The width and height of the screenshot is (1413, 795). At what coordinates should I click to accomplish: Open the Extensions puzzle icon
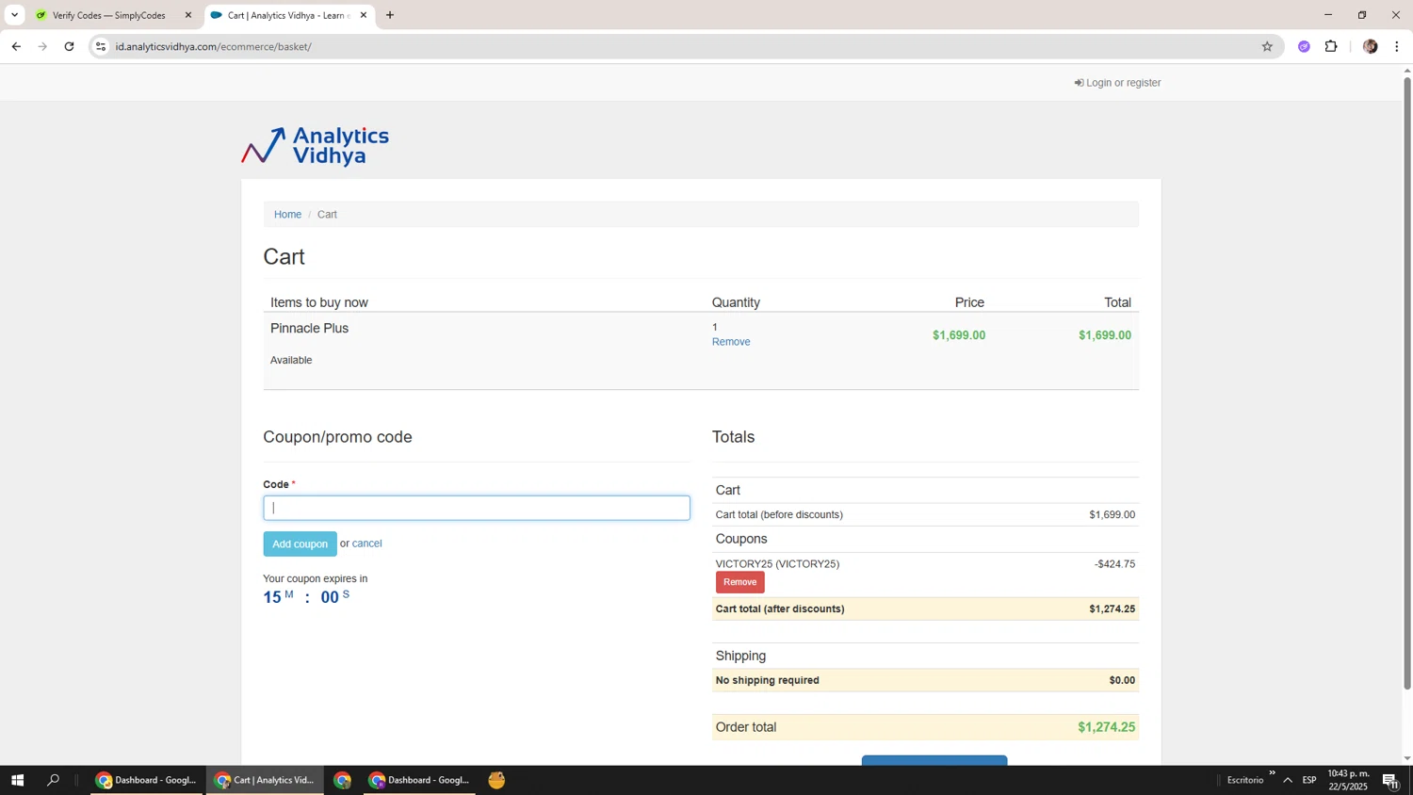(x=1331, y=46)
